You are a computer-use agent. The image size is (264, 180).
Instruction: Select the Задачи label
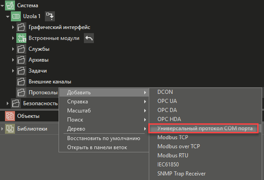point(38,71)
